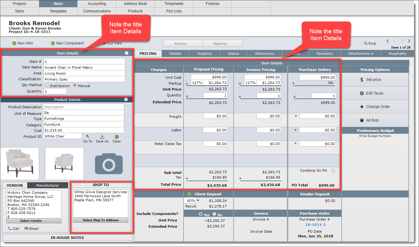The width and height of the screenshot is (419, 247).
Task: Switch to the Attachments tab
Action: point(361,54)
